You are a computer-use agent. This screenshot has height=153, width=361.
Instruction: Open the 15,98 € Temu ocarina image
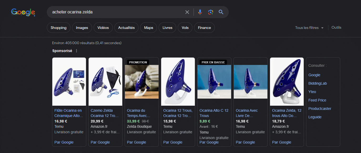[178, 81]
